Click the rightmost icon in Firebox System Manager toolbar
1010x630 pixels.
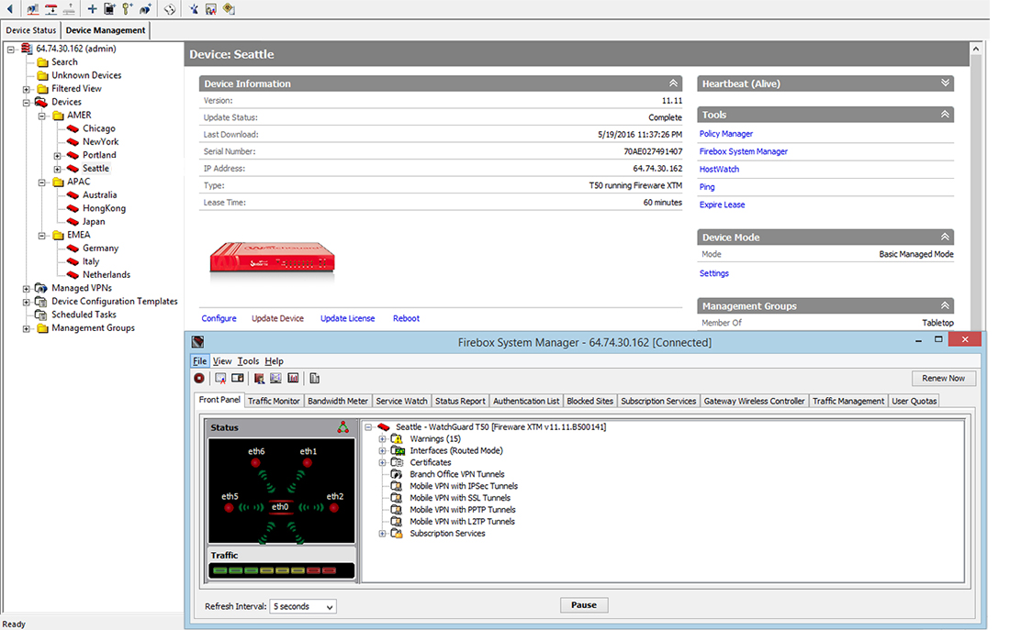(315, 378)
